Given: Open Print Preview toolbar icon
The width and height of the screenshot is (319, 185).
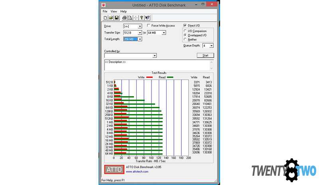Looking at the screenshot, I should point(130,18).
